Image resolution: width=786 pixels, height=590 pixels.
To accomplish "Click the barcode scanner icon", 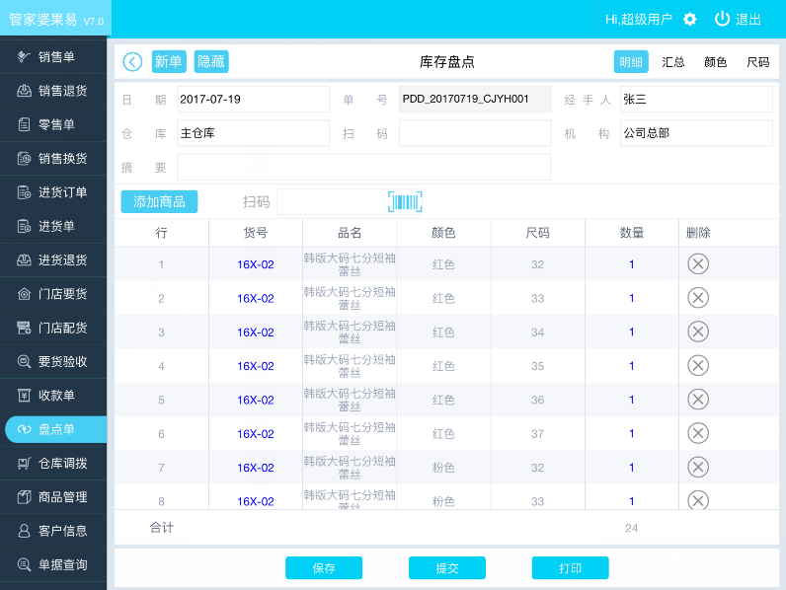I will coord(405,202).
